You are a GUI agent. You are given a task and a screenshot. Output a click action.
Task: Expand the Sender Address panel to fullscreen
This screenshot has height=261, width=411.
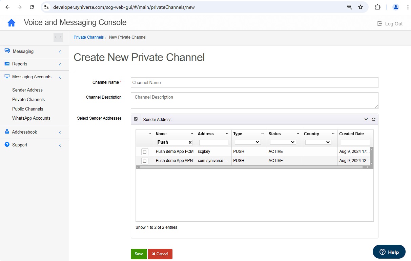136,119
